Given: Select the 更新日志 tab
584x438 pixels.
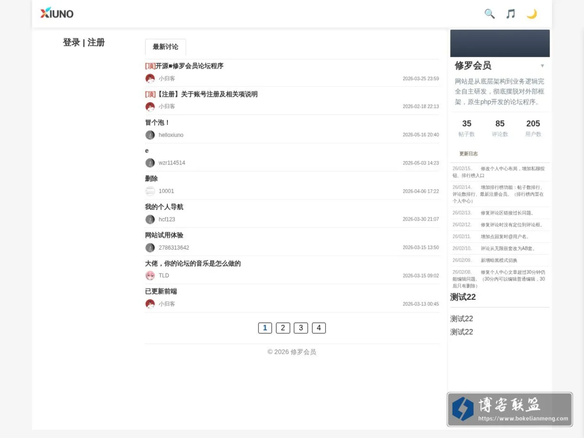Looking at the screenshot, I should coord(469,153).
